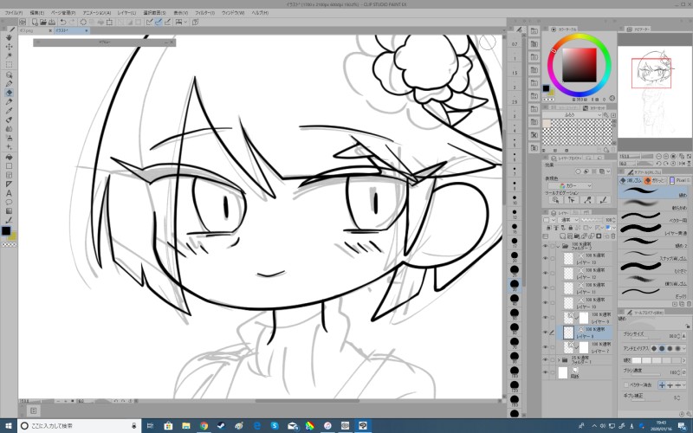Open the Window (ウィンドウ) menu
Screen dimensions: 693x433
click(233, 13)
